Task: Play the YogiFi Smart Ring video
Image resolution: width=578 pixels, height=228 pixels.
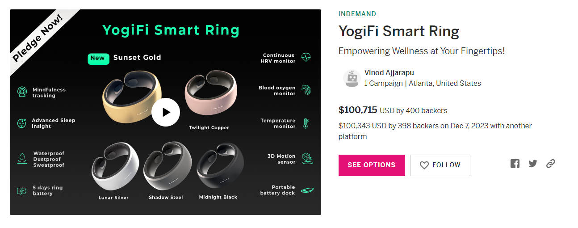Action: point(165,112)
